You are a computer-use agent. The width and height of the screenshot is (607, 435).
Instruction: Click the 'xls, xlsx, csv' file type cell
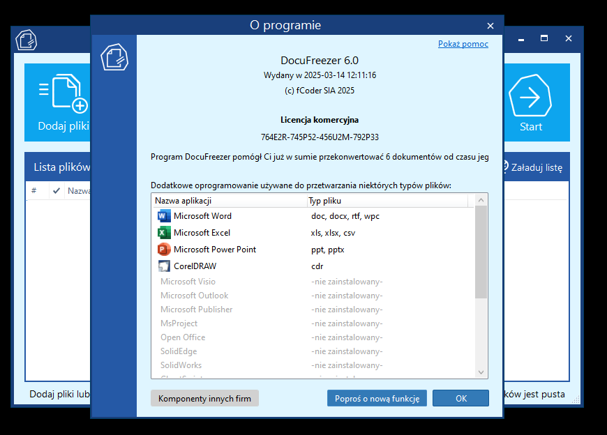pos(333,233)
